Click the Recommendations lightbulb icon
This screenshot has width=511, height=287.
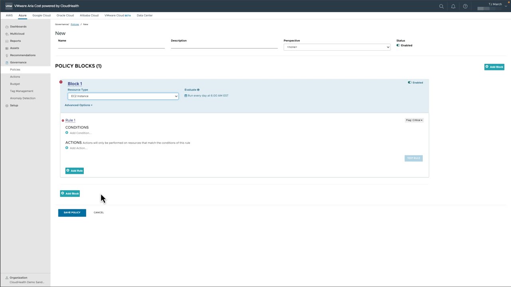pos(7,55)
